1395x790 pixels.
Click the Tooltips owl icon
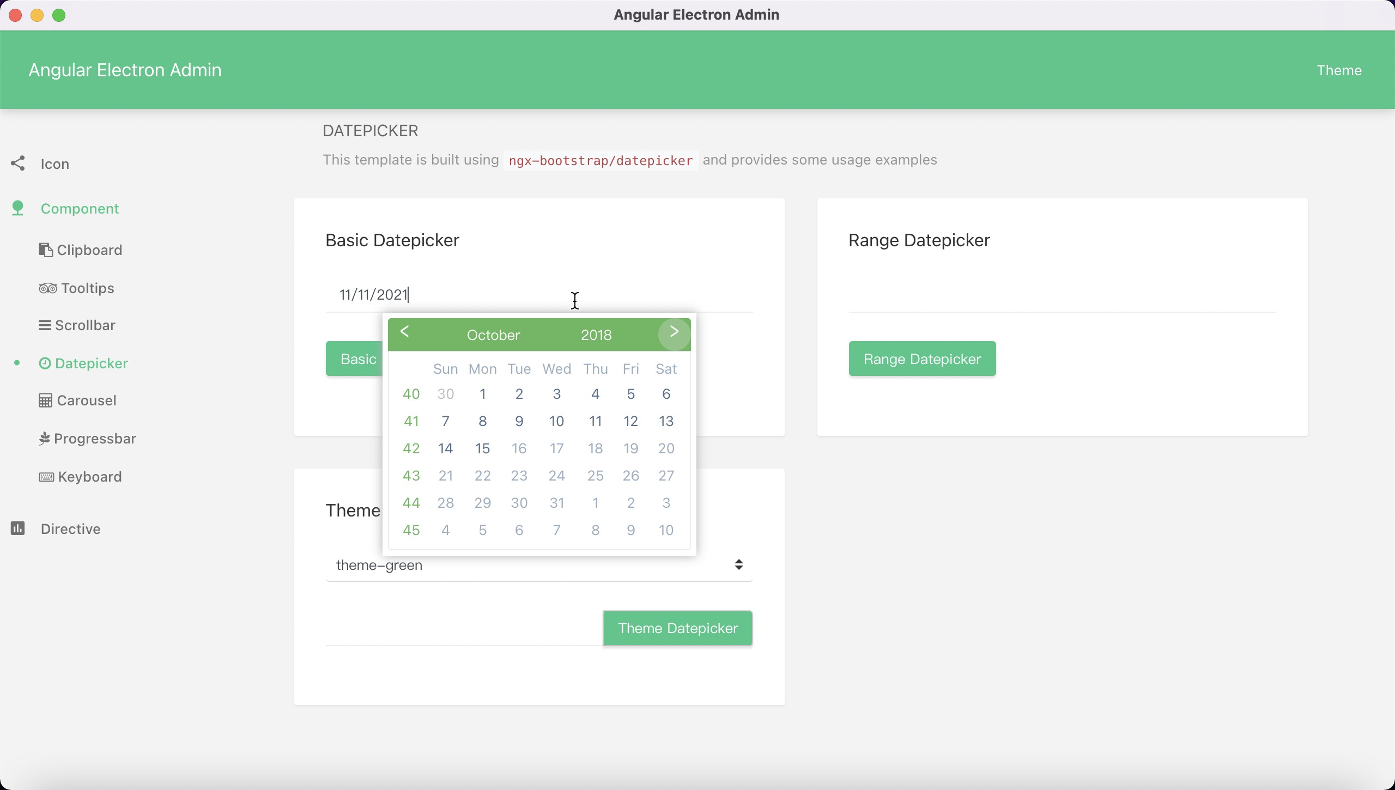tap(48, 288)
